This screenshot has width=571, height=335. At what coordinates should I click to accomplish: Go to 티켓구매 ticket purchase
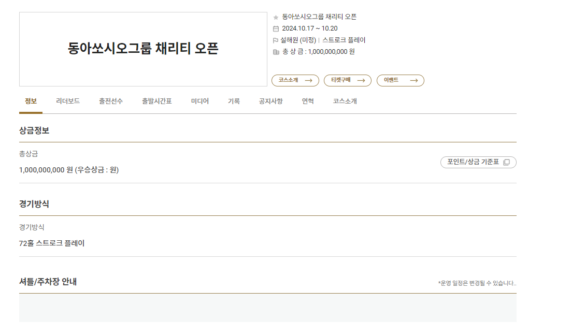click(x=347, y=80)
